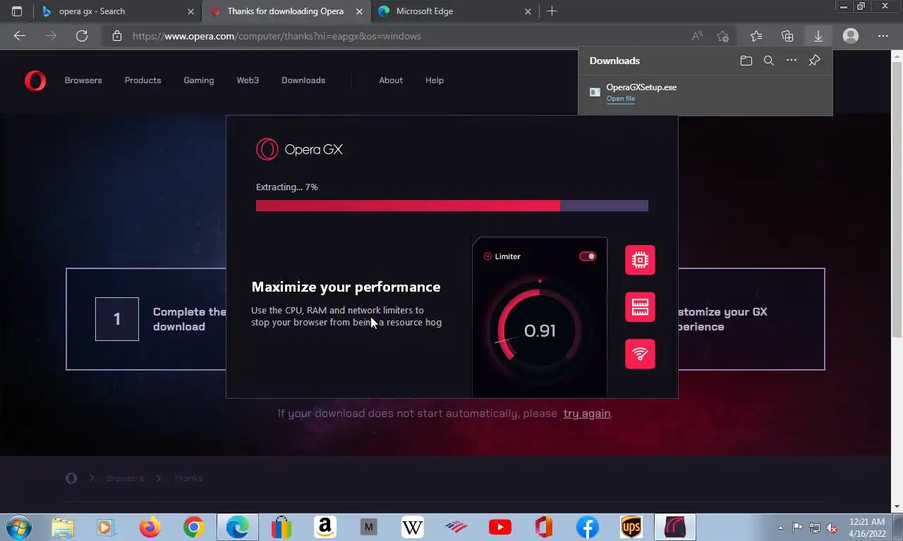Click the Limiter gauge dial showing 0.91
This screenshot has width=903, height=541.
[x=540, y=330]
